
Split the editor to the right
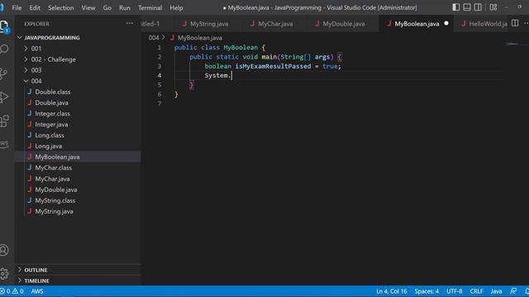515,23
